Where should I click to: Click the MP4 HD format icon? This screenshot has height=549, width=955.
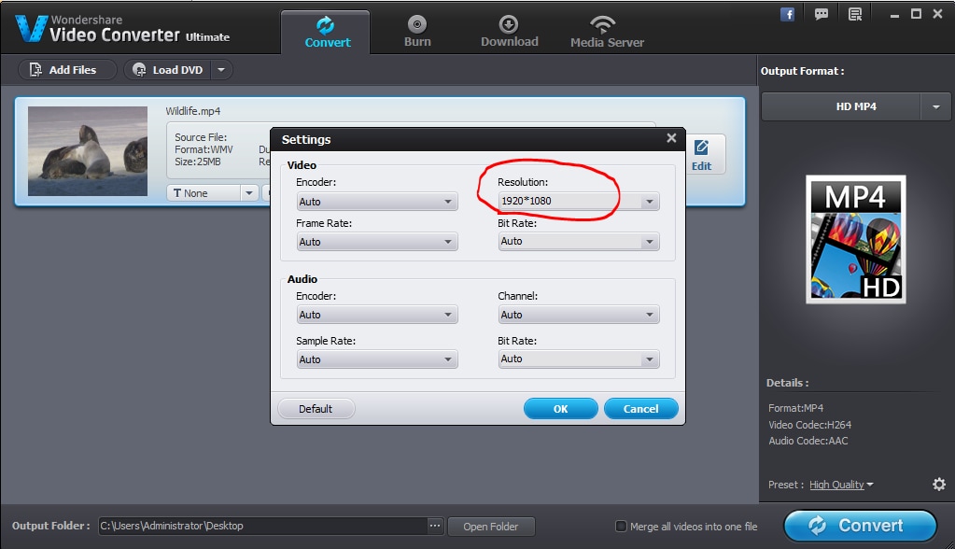click(856, 239)
